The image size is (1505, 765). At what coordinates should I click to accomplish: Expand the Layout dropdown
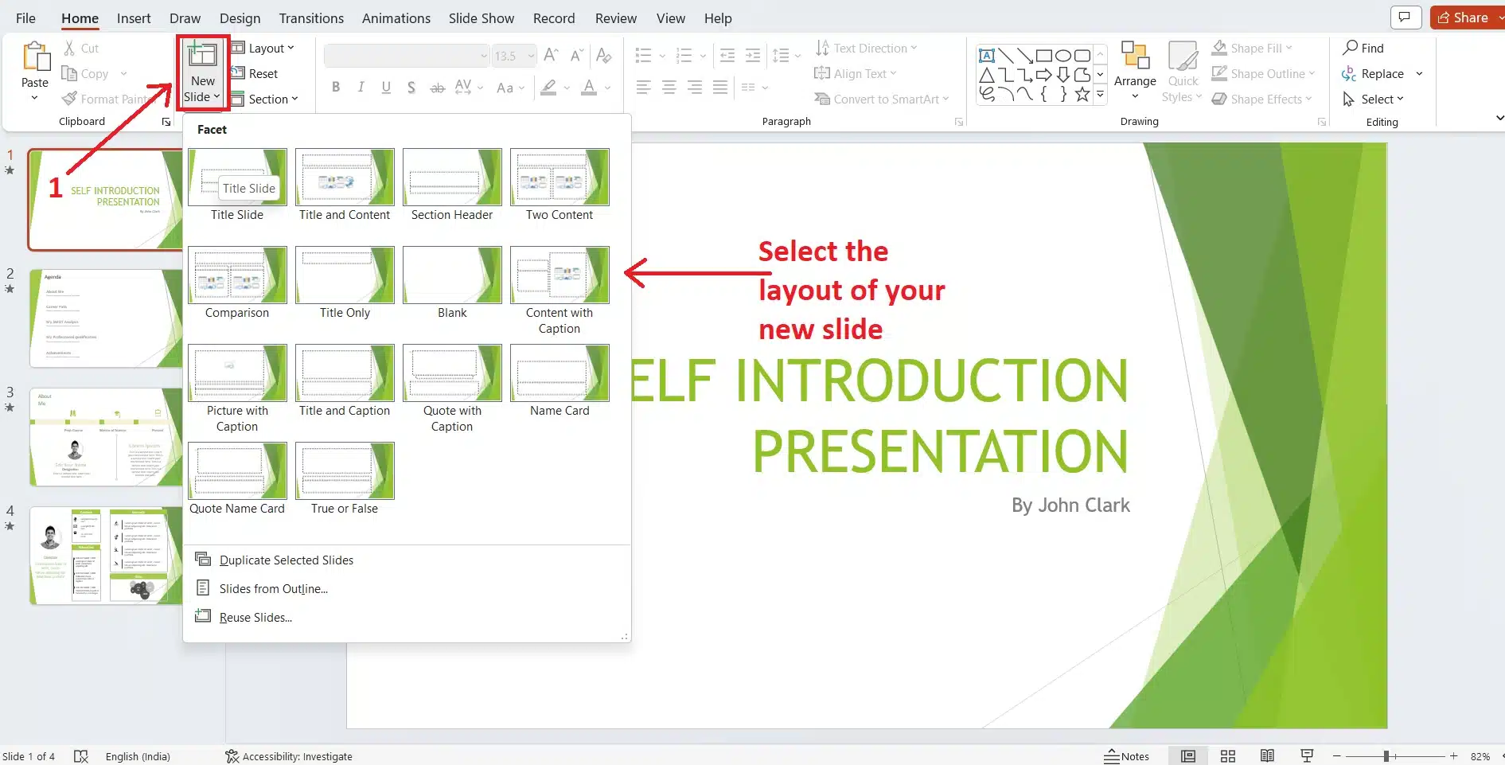265,48
